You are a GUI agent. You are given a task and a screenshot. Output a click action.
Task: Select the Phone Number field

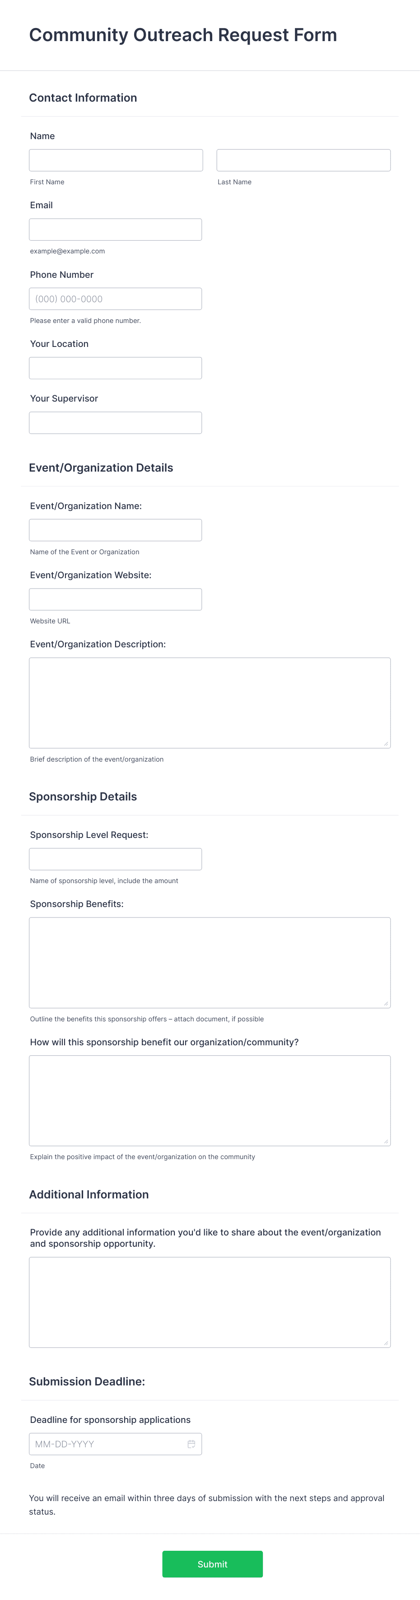[116, 298]
